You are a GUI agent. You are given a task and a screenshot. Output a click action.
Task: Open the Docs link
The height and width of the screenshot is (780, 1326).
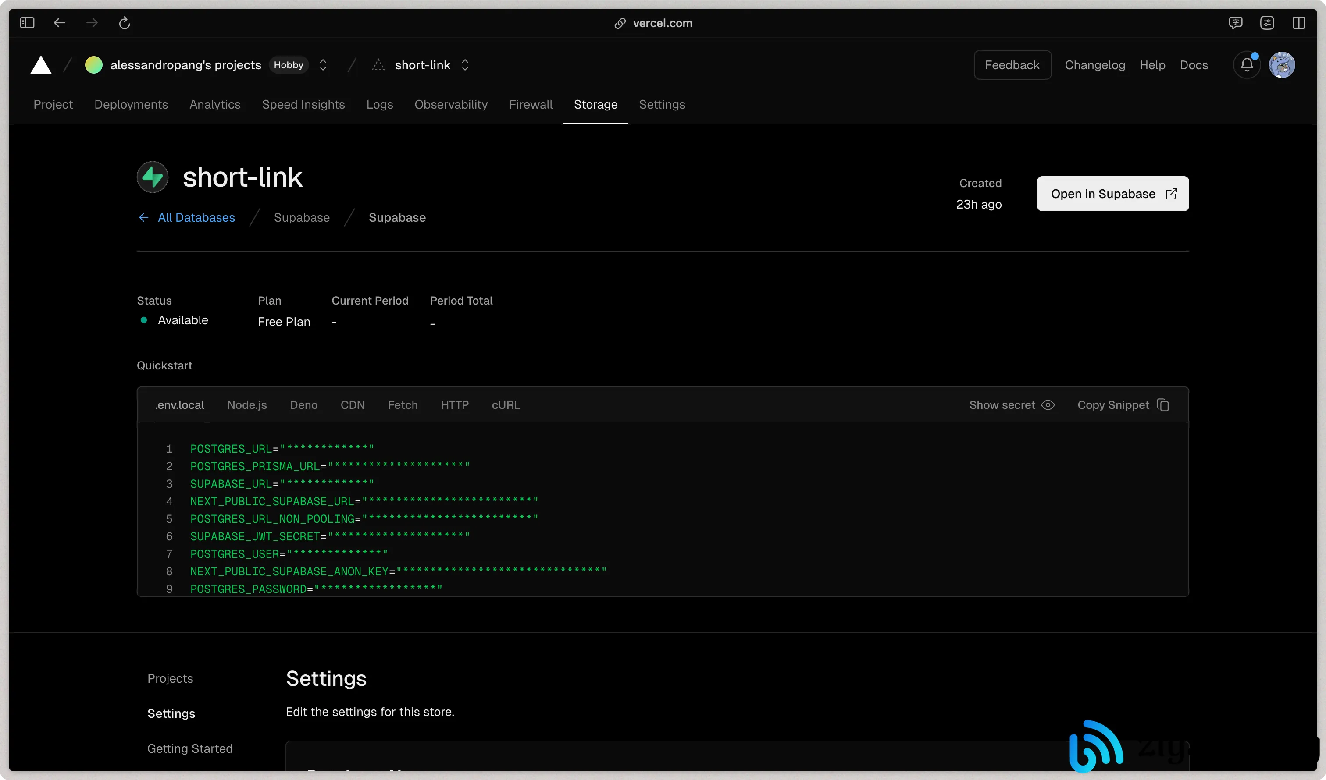(x=1194, y=65)
